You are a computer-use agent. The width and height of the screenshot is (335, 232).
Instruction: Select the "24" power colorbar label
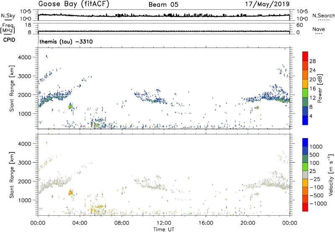pyautogui.click(x=312, y=70)
